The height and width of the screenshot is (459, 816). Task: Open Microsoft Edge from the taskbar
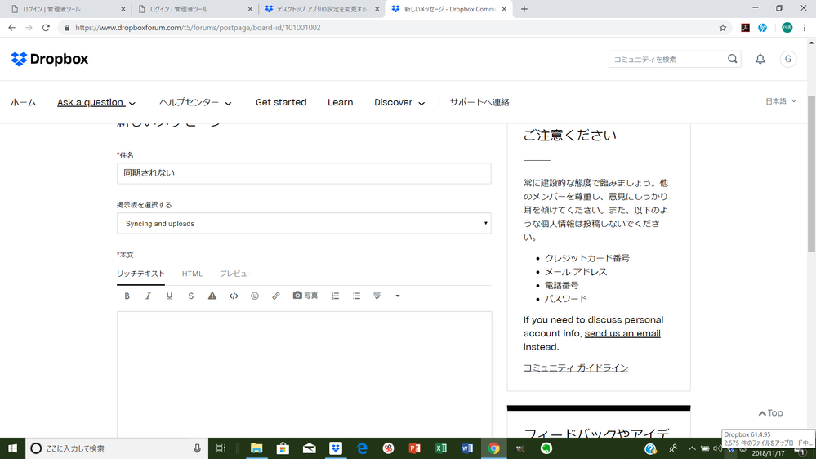[x=362, y=448]
